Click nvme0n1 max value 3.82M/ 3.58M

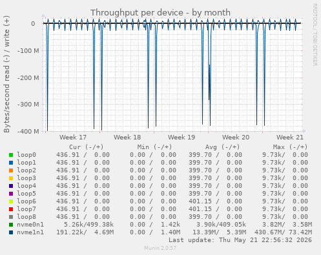pos(287,225)
